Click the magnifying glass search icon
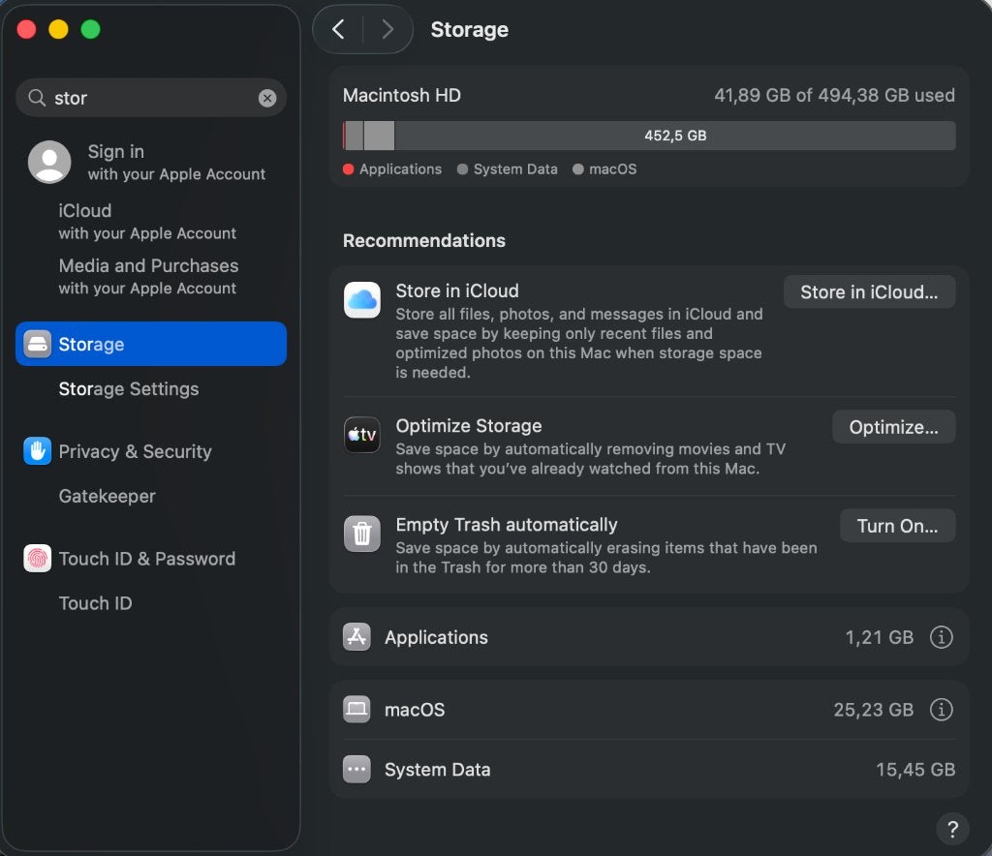The height and width of the screenshot is (856, 992). [x=37, y=98]
